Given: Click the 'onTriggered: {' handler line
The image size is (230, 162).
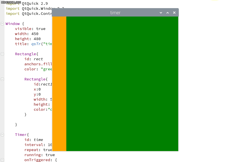Looking at the screenshot, I should [x=41, y=160].
